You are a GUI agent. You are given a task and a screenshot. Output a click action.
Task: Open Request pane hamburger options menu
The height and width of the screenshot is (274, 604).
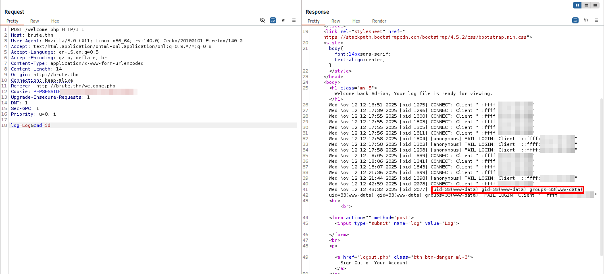[x=294, y=20]
